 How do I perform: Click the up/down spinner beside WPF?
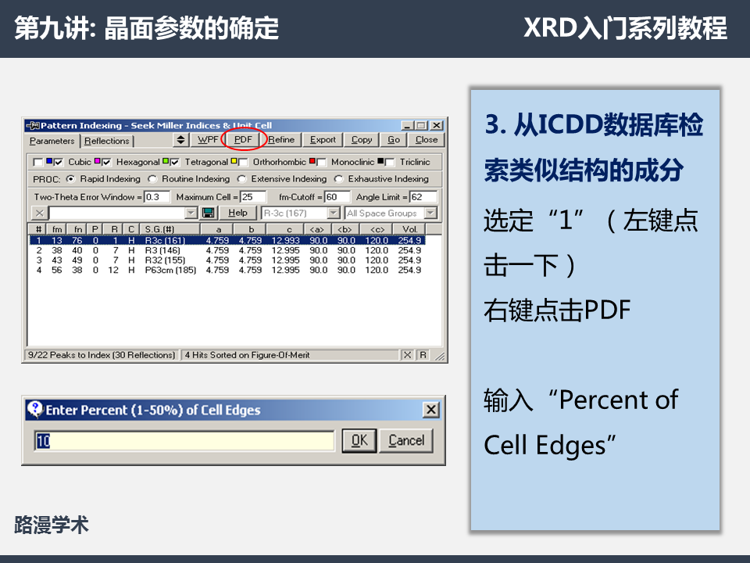pos(180,140)
